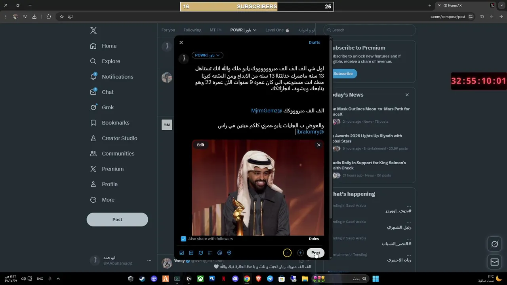Open the #النصر_الشباب trending topic

(396, 244)
